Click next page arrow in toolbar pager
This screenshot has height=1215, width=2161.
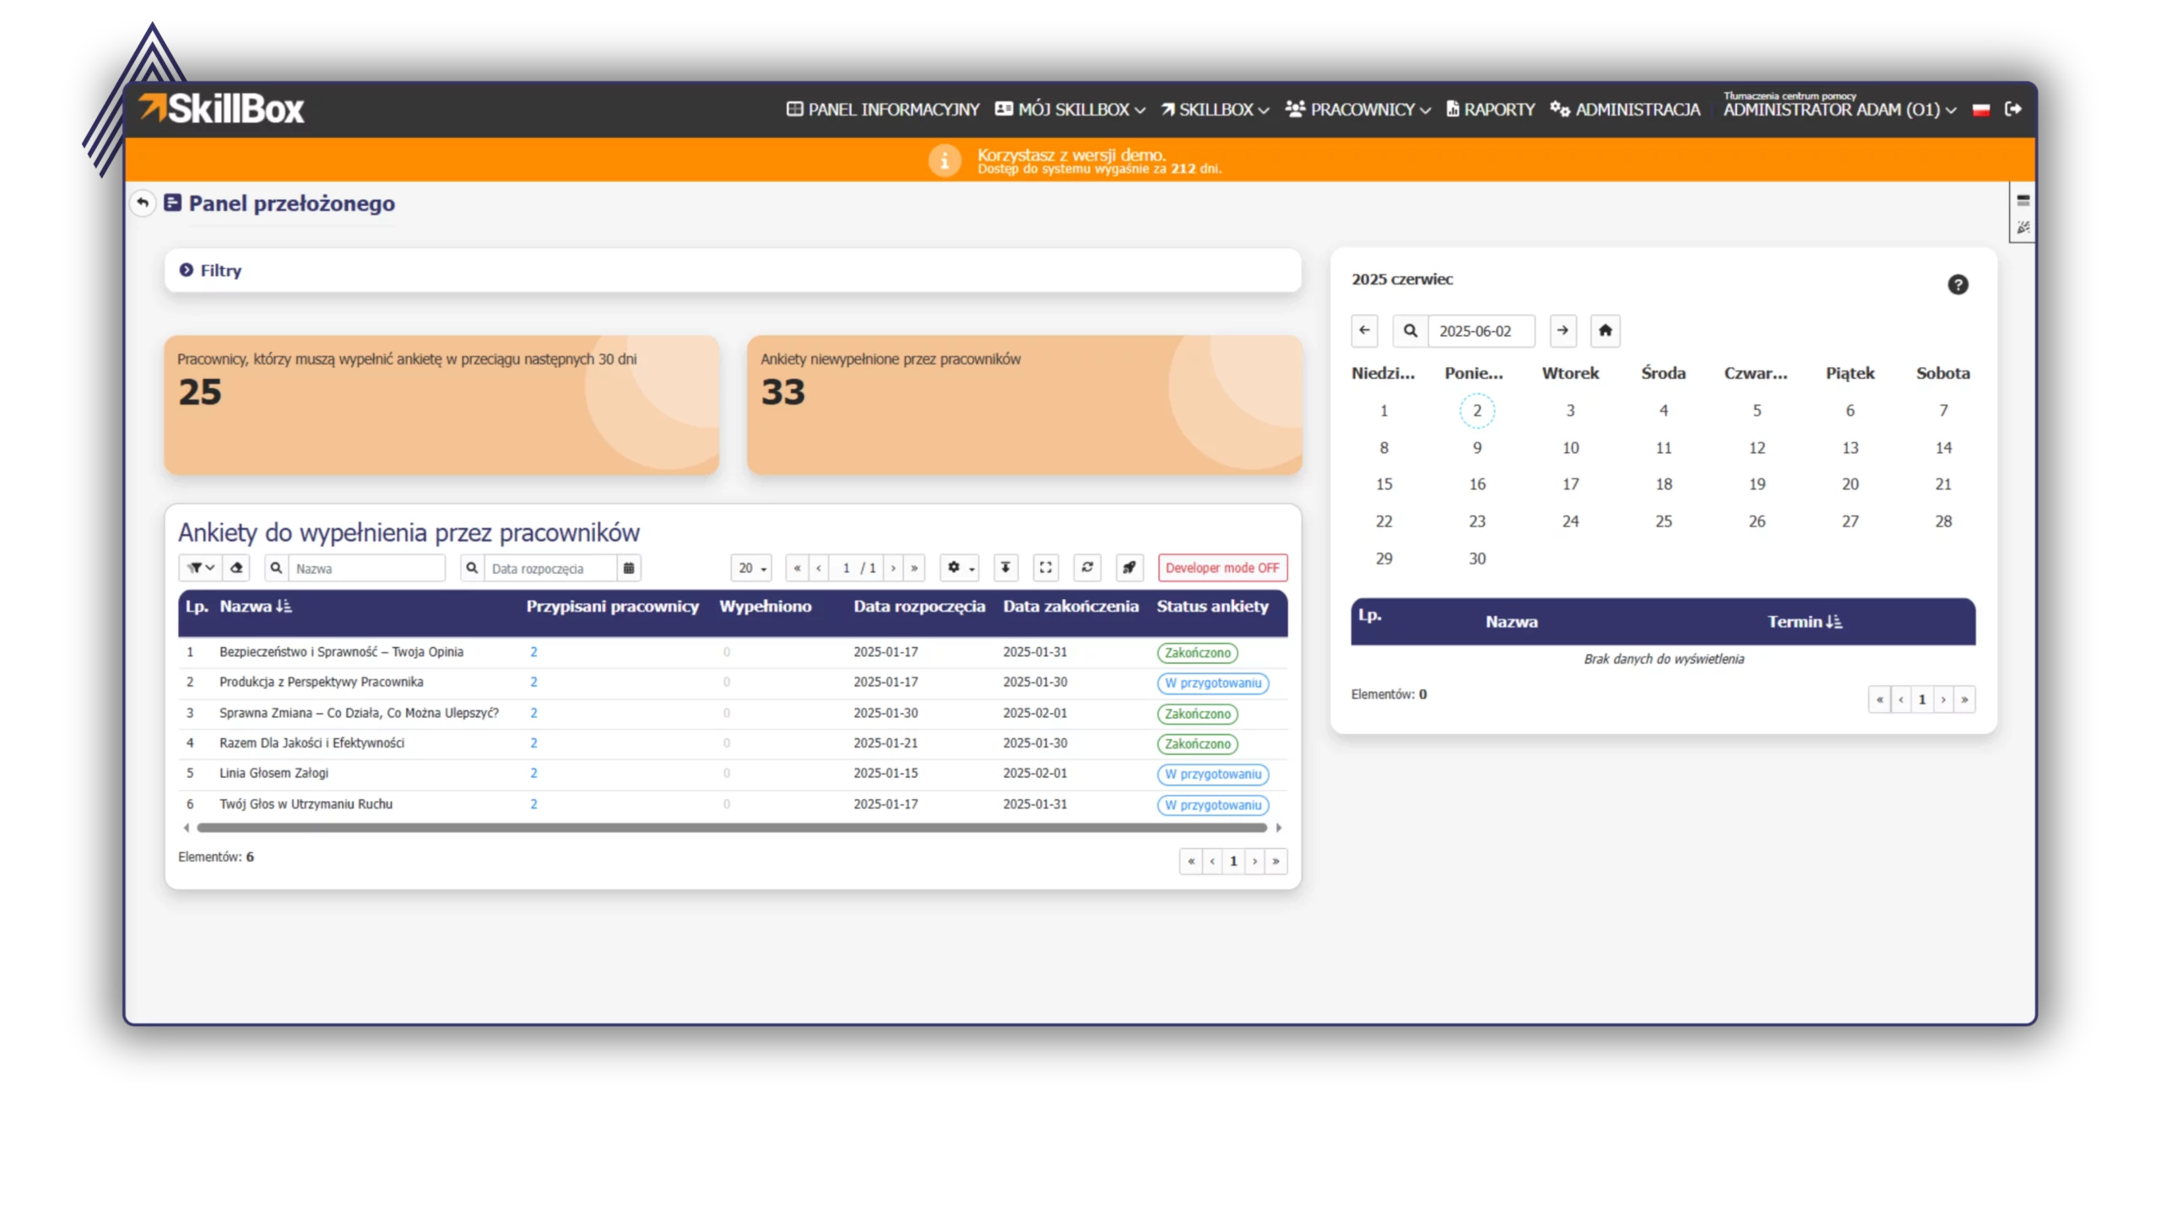click(893, 568)
